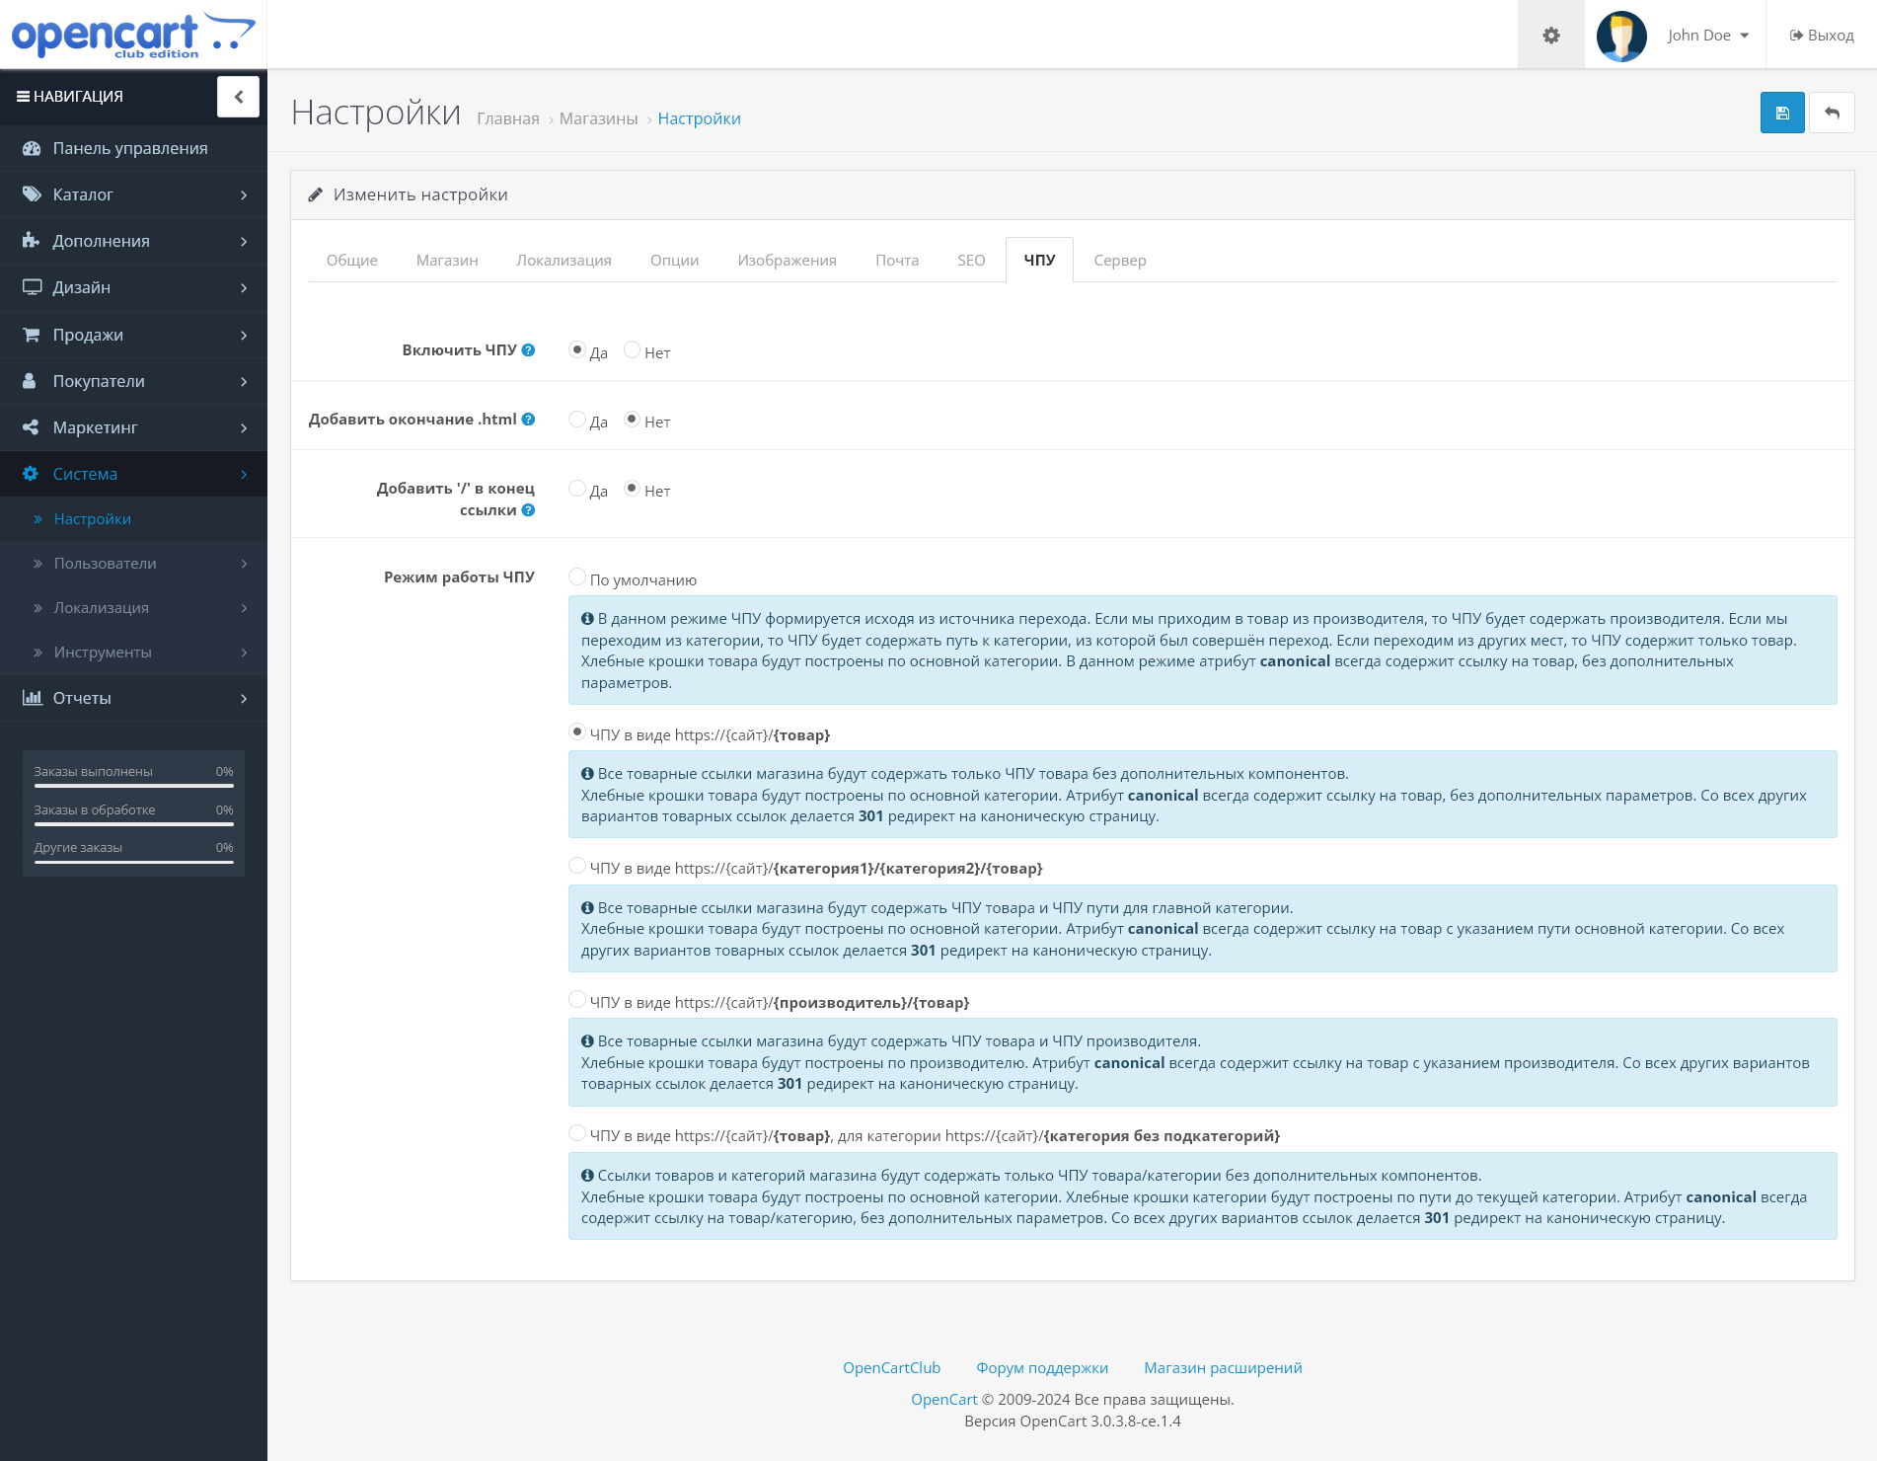Switch to the SEO tab

[971, 260]
